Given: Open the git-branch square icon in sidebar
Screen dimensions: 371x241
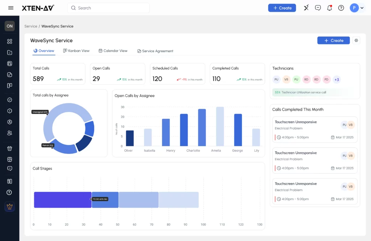Looking at the screenshot, I should (9, 64).
